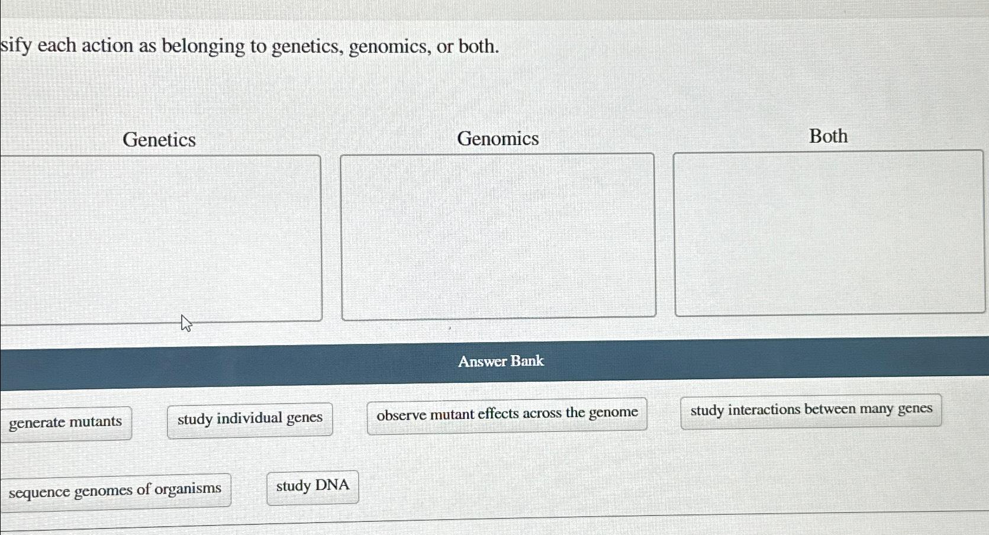Click the Answer Bank header bar
The image size is (989, 535).
pyautogui.click(x=501, y=361)
